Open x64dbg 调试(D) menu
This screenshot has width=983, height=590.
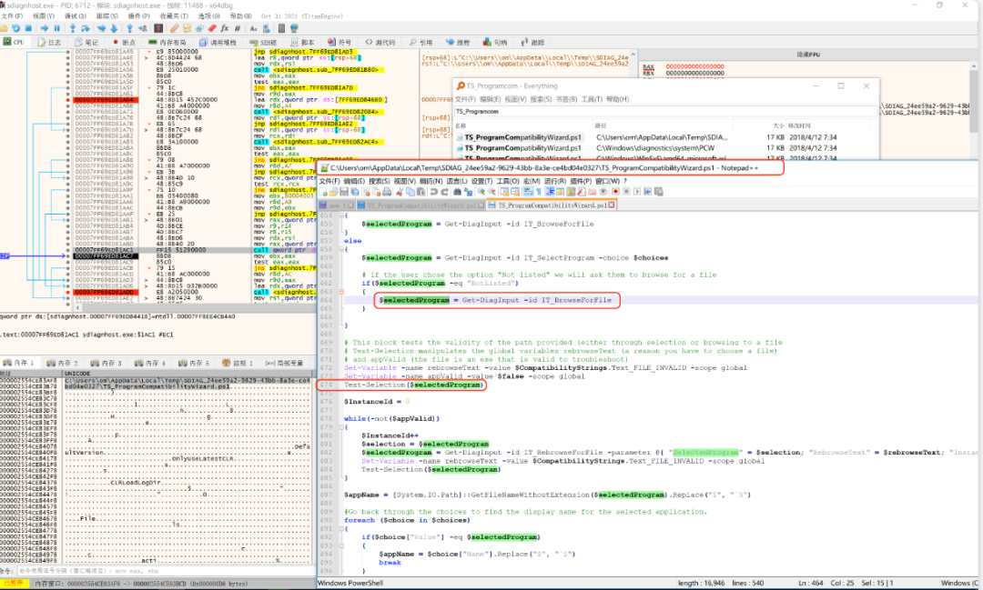(76, 15)
